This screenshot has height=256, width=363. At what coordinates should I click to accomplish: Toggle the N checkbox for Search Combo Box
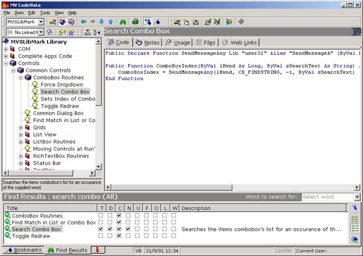pyautogui.click(x=128, y=229)
